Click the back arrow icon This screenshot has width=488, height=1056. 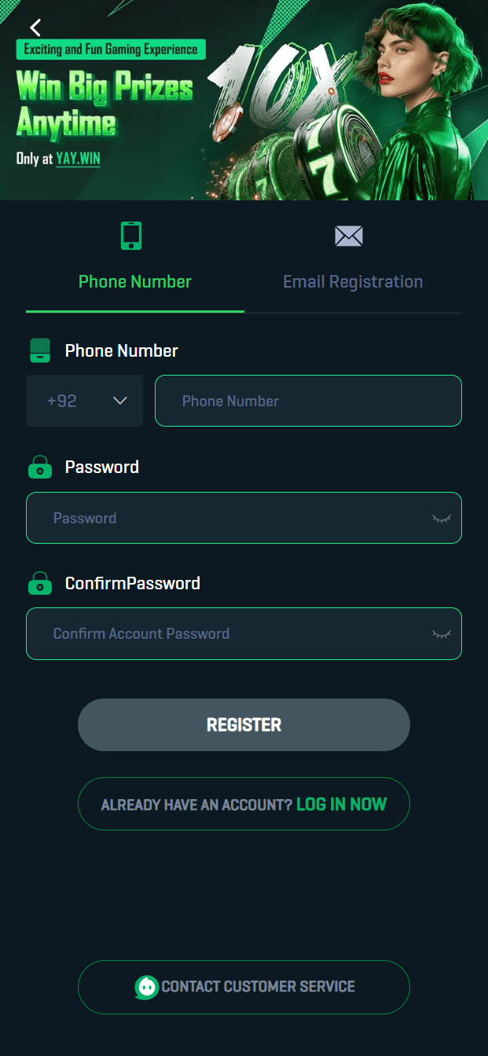click(35, 28)
